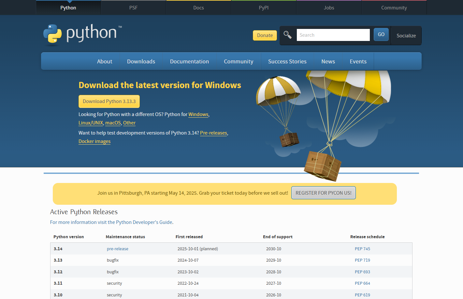Click the '2028-10' end of support cell
Image resolution: width=463 pixels, height=299 pixels.
(x=274, y=272)
